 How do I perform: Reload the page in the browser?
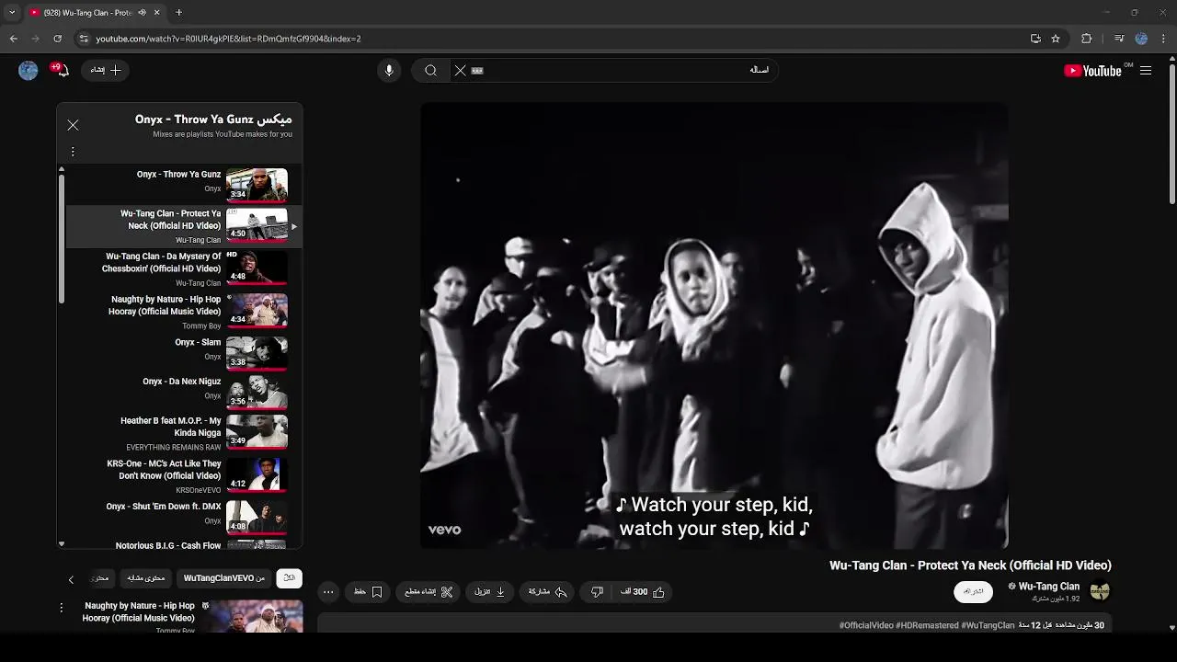pyautogui.click(x=57, y=39)
